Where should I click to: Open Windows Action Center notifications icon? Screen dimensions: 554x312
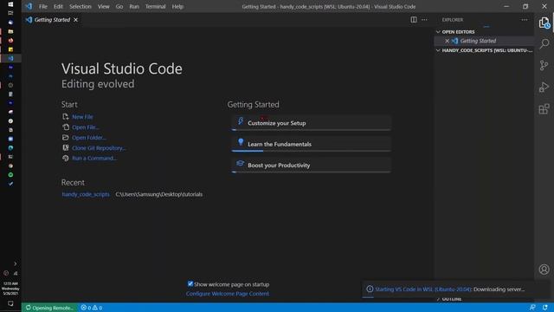[10, 303]
